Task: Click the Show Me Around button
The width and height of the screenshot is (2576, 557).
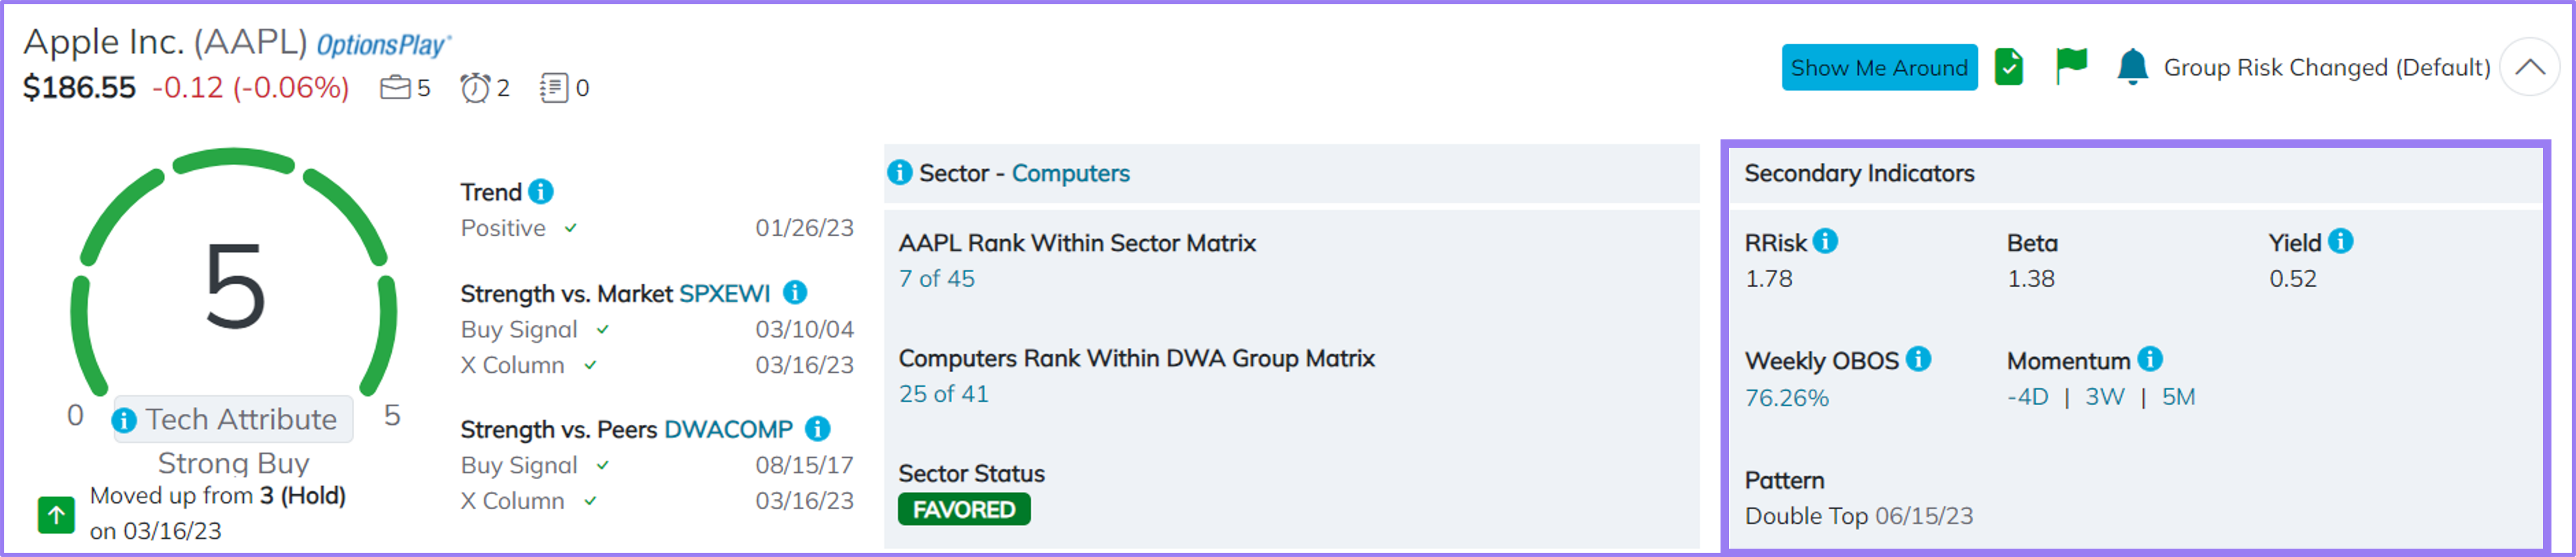Action: [x=1878, y=67]
